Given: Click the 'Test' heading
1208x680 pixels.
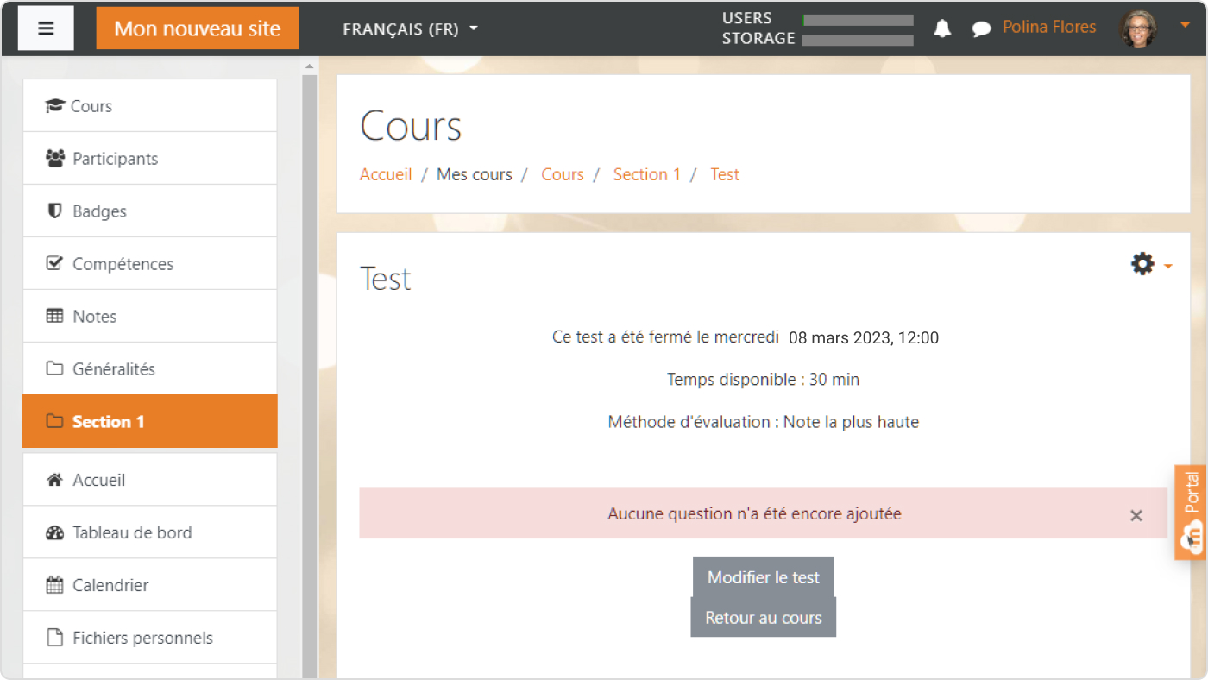Looking at the screenshot, I should [385, 279].
